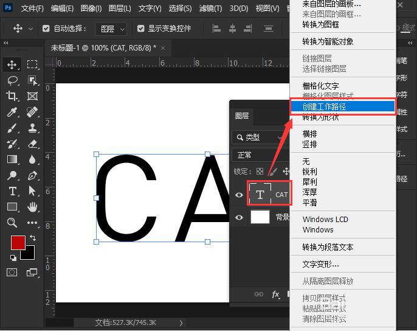The image size is (417, 331).
Task: Expand the 类型 layer filter dropdown
Action: click(x=260, y=138)
